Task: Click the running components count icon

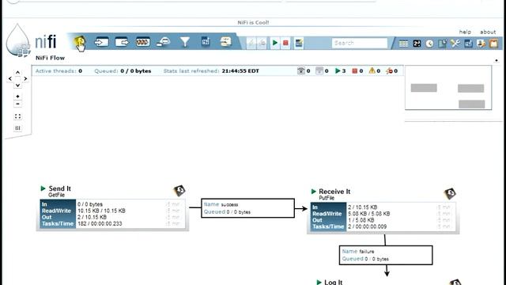Action: click(338, 70)
